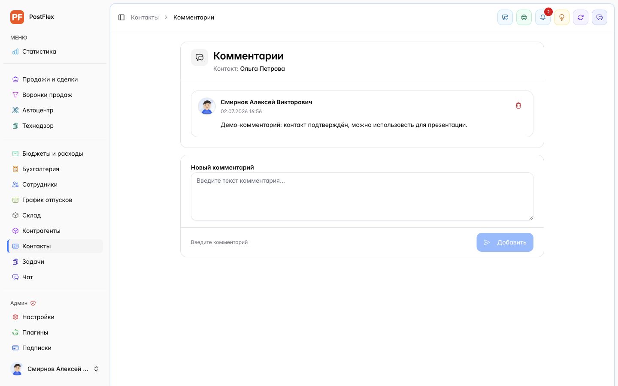Click the yellow lightbulb icon
The height and width of the screenshot is (386, 618).
(x=562, y=18)
